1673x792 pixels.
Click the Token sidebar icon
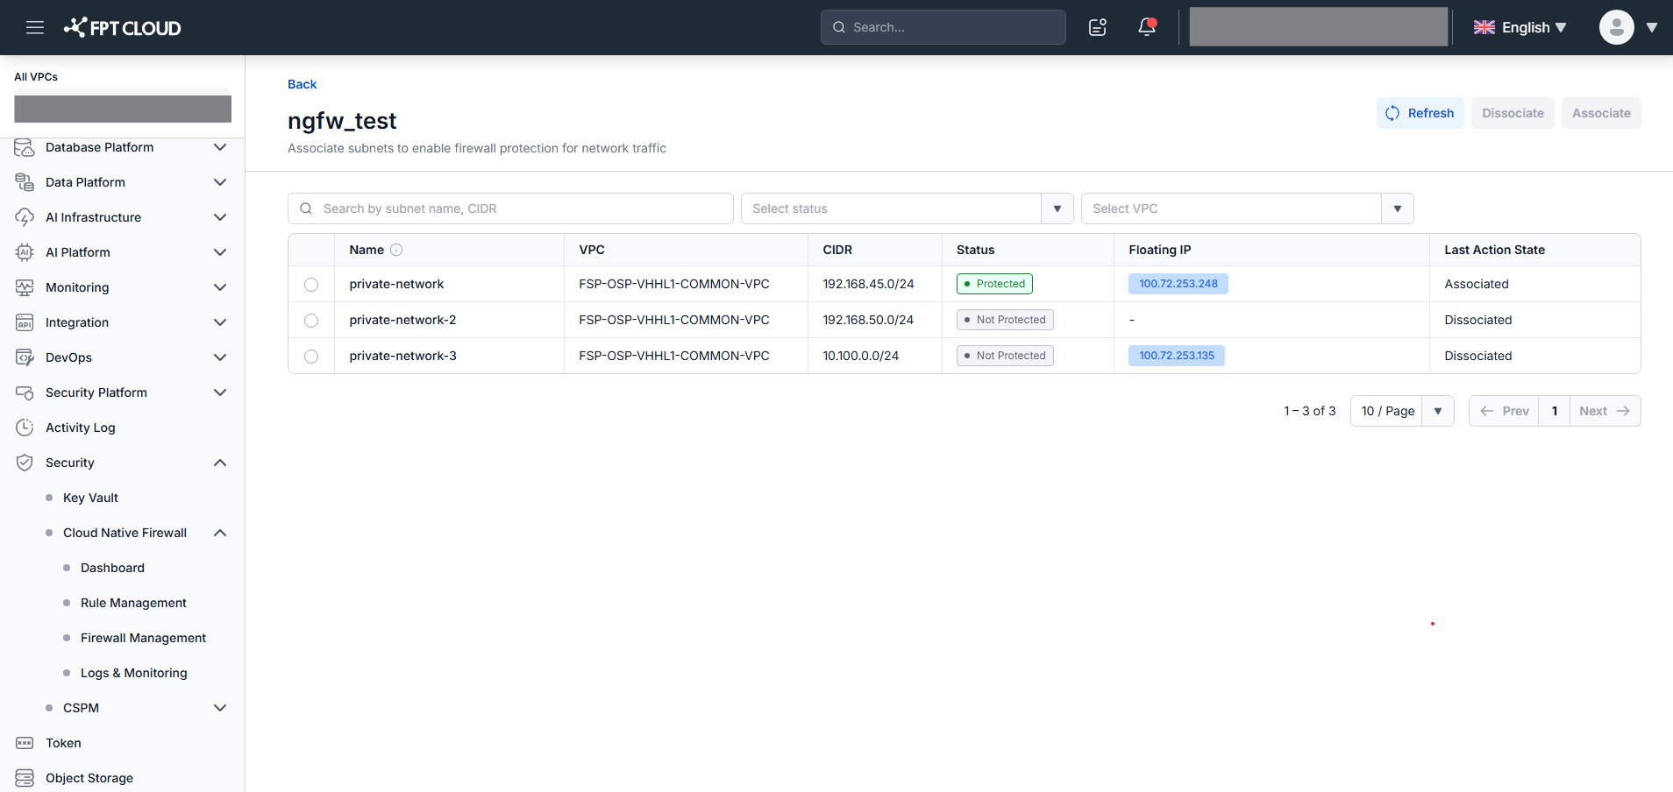(x=25, y=743)
